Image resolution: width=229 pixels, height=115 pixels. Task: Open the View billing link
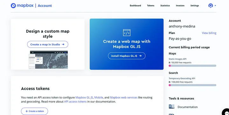tap(209, 33)
